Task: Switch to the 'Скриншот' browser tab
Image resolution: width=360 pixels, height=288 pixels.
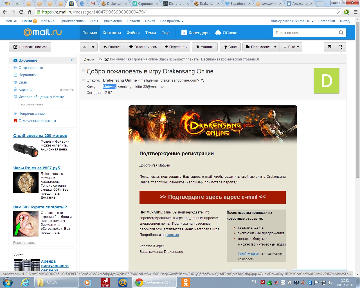Action: 146,4
